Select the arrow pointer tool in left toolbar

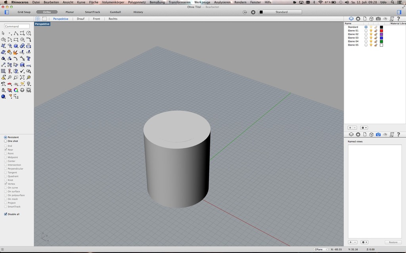coord(3,33)
